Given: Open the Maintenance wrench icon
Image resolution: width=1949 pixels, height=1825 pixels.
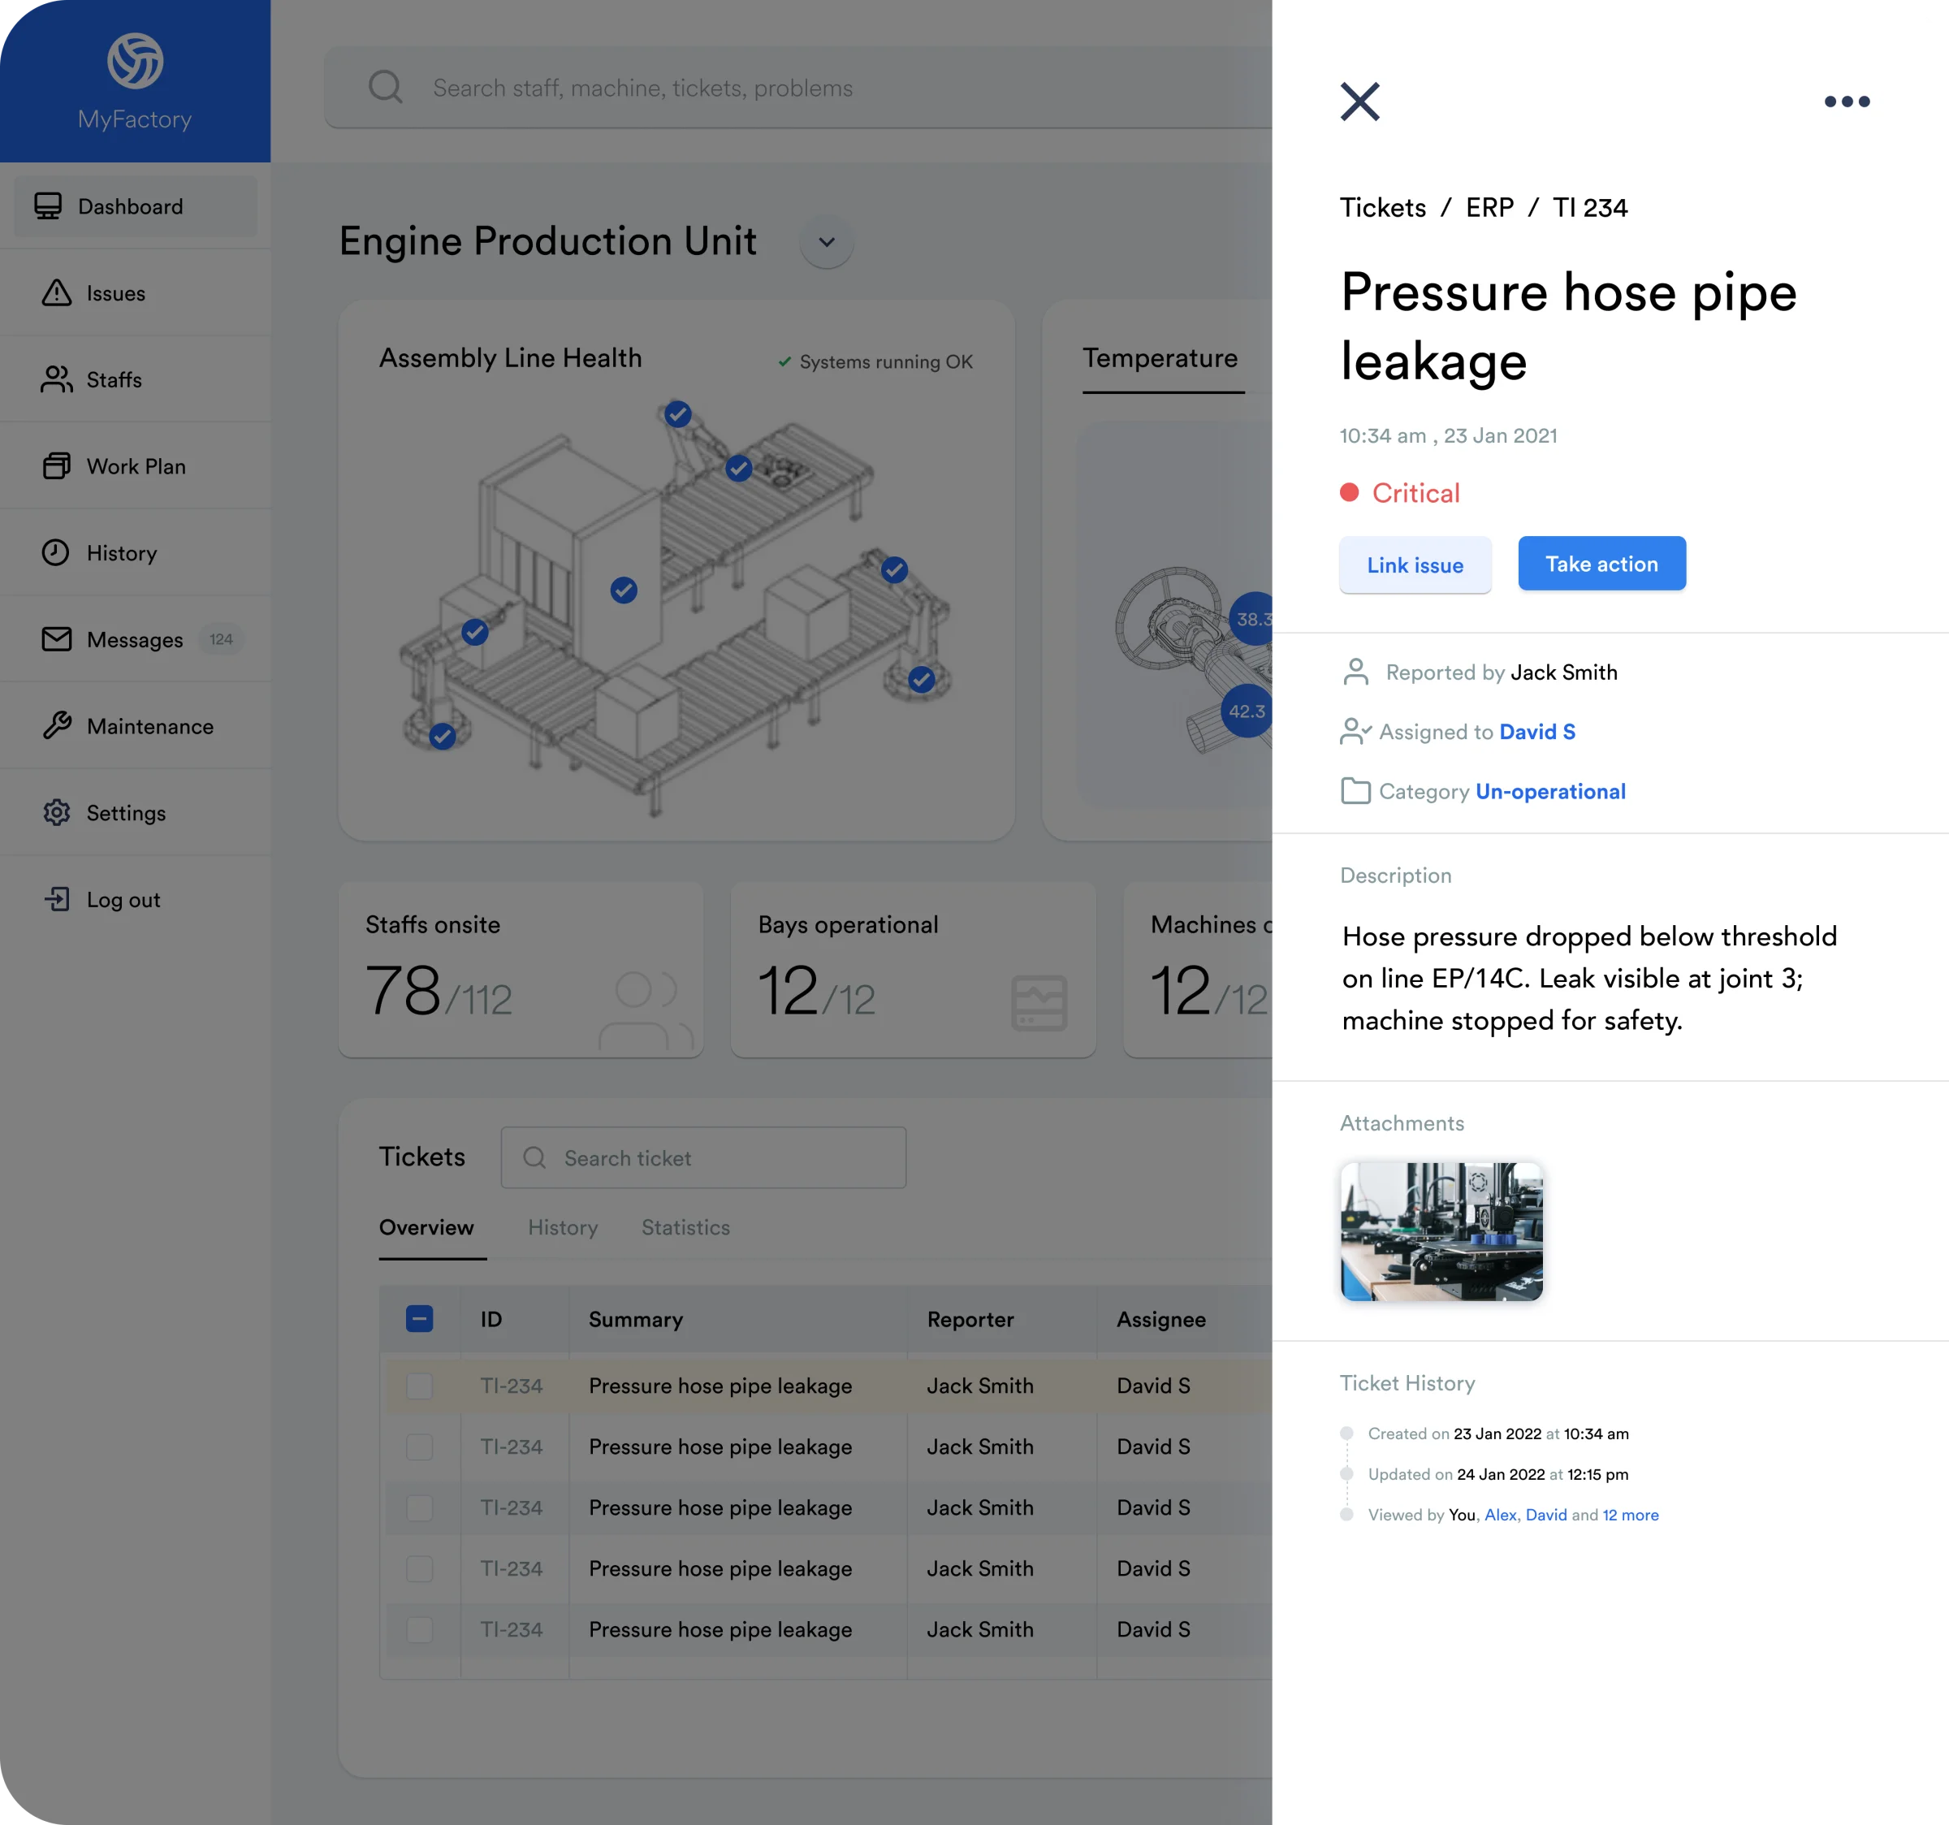Looking at the screenshot, I should (x=57, y=725).
